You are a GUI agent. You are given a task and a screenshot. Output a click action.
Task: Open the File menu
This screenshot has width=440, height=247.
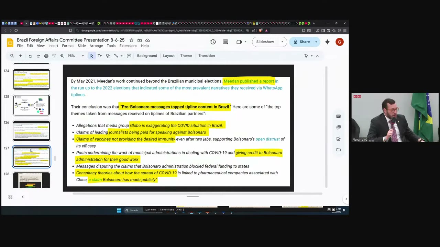20,46
